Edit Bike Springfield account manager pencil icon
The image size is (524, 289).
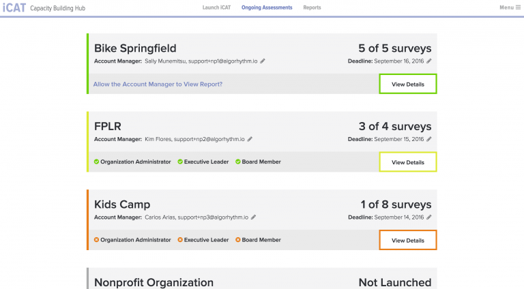tap(263, 61)
